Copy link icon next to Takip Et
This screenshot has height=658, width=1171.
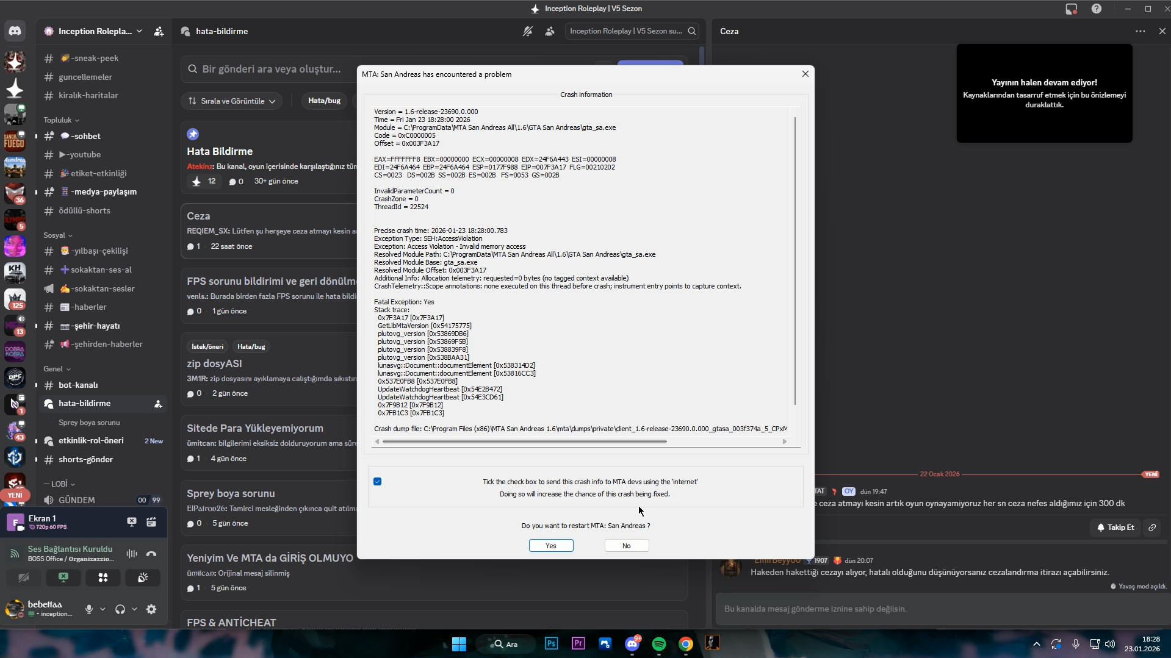point(1152,527)
